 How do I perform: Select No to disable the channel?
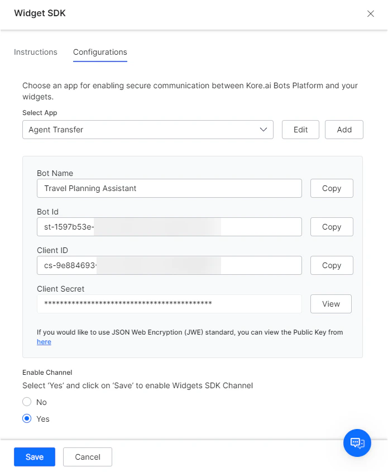[26, 402]
